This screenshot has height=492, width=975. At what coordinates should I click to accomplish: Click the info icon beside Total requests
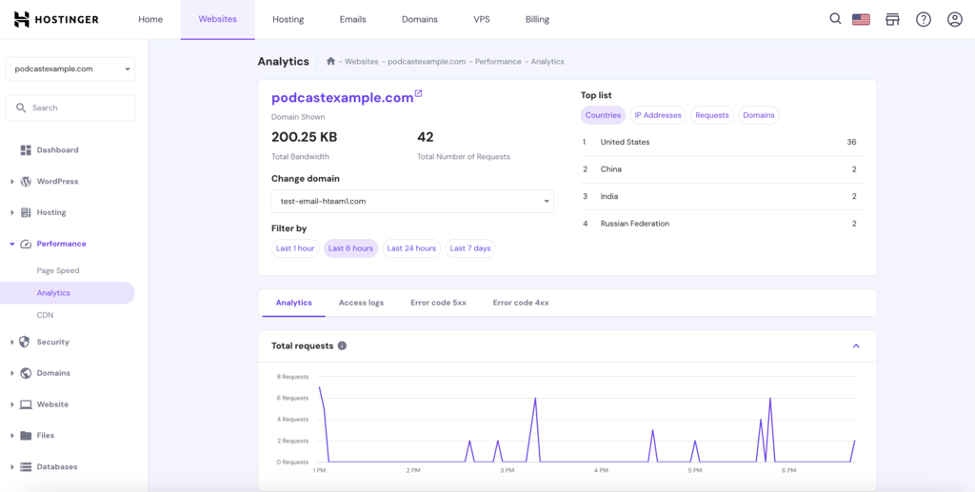(342, 346)
